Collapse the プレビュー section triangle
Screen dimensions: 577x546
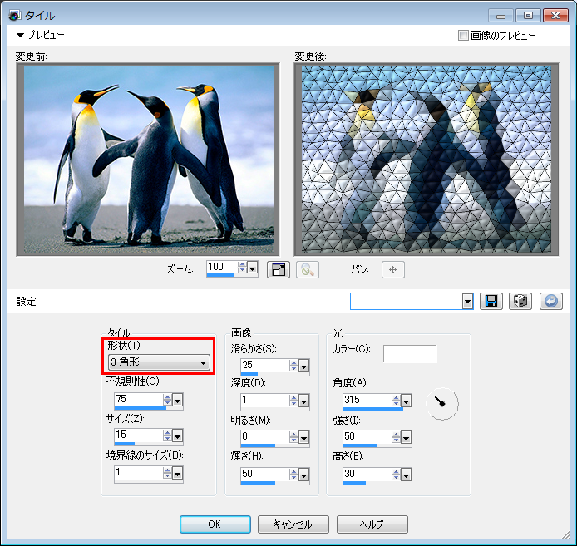(x=20, y=35)
